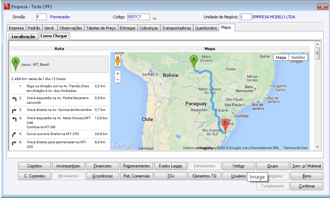330x198 pixels.
Task: Zoom out the map with minus button
Action: point(118,80)
